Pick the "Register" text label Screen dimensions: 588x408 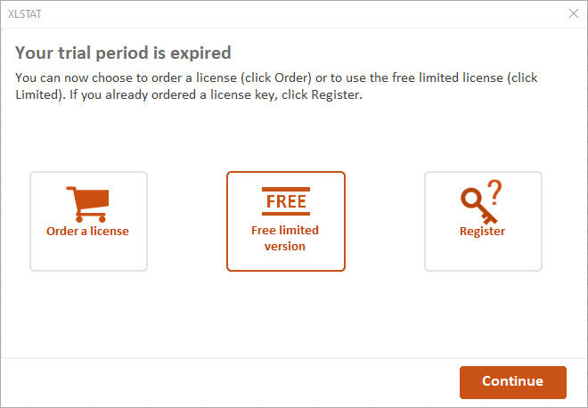coord(482,232)
